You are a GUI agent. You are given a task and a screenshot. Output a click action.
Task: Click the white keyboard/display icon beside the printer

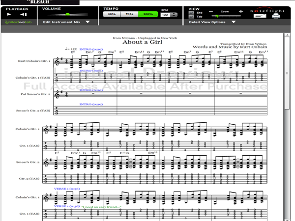pos(260,16)
